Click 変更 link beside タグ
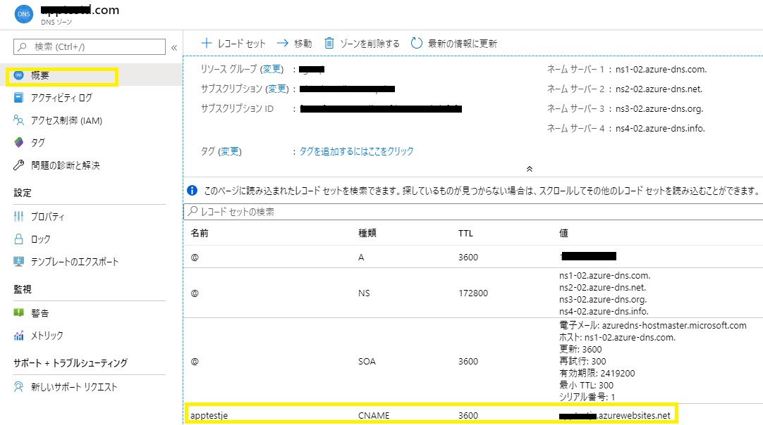The image size is (763, 425). [230, 151]
